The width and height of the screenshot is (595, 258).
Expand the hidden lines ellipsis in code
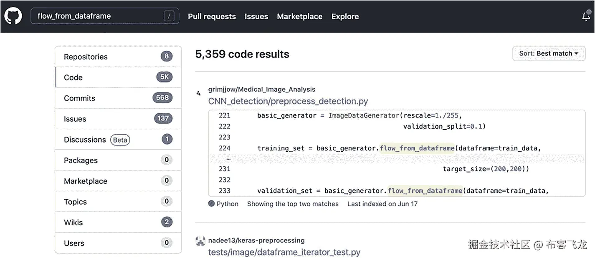(x=228, y=159)
